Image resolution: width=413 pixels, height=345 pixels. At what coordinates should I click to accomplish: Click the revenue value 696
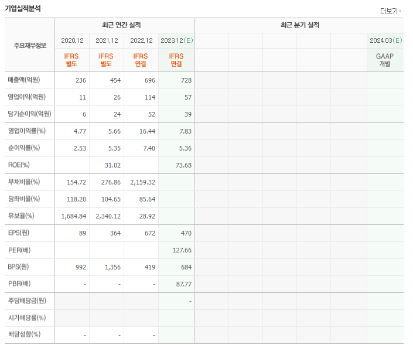150,80
